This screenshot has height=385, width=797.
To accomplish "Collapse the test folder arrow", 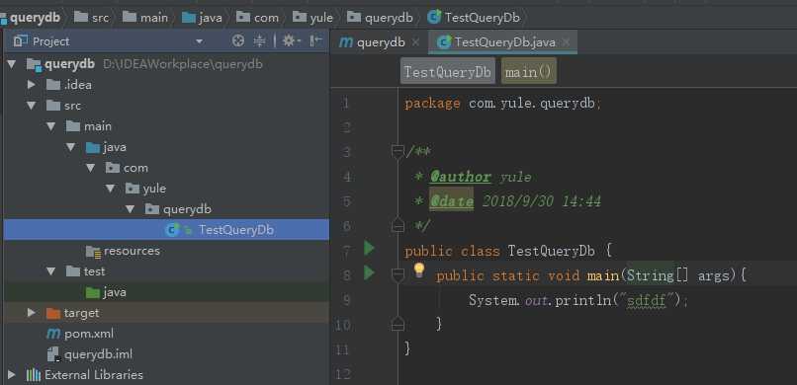I will pyautogui.click(x=51, y=271).
